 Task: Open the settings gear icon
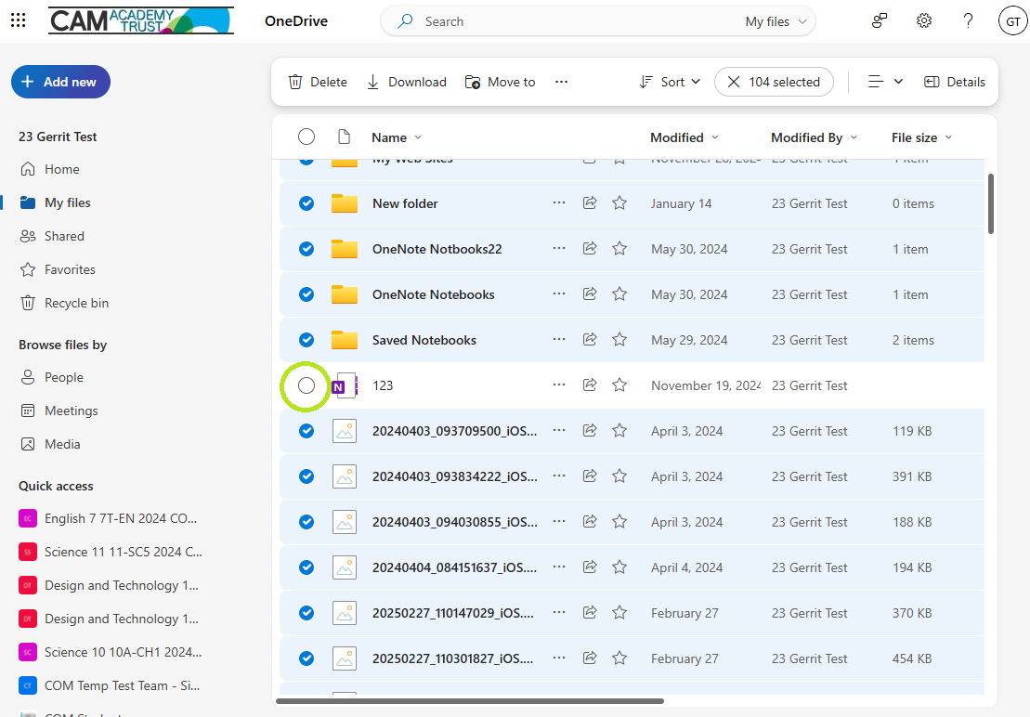click(923, 21)
